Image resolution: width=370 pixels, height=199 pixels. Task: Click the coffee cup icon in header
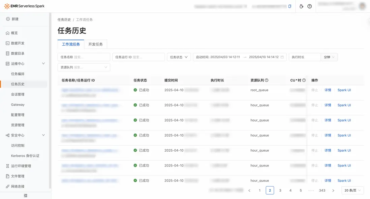[301, 6]
